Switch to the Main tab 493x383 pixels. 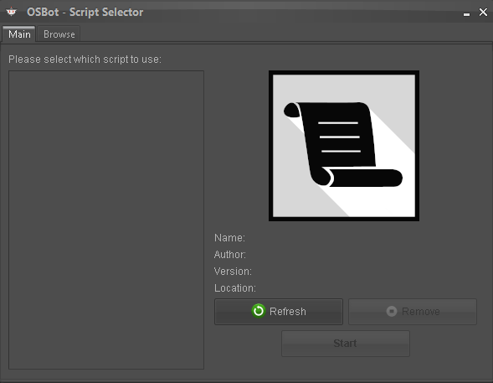coord(19,34)
